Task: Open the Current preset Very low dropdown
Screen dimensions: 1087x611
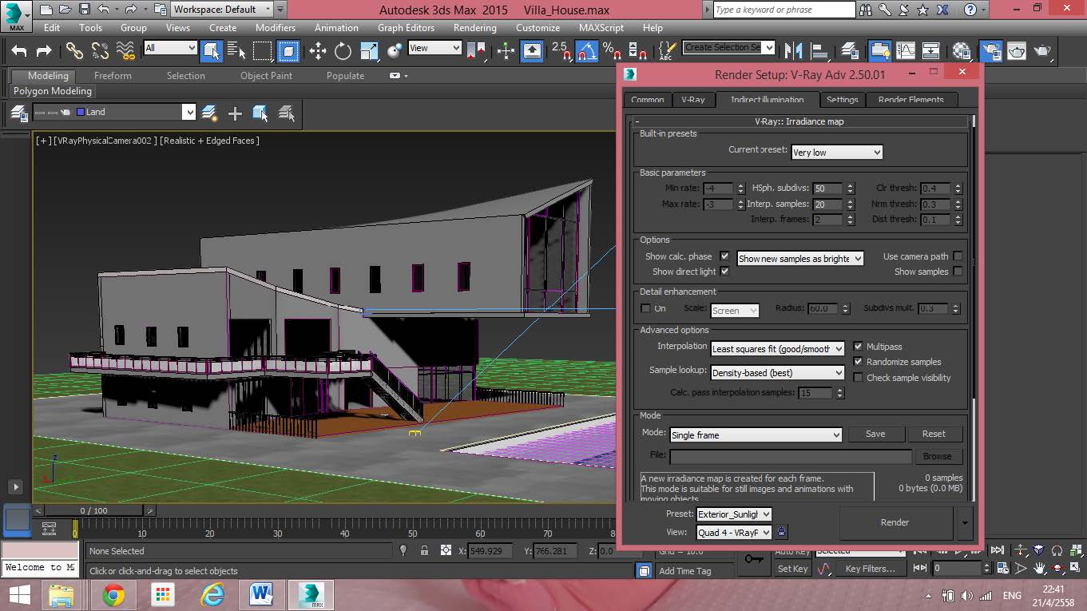Action: click(x=837, y=152)
